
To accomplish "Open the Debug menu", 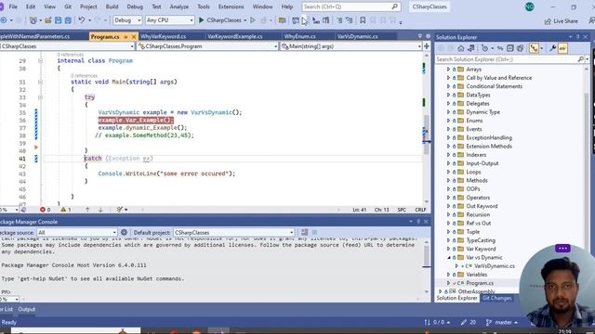I will pyautogui.click(x=135, y=6).
